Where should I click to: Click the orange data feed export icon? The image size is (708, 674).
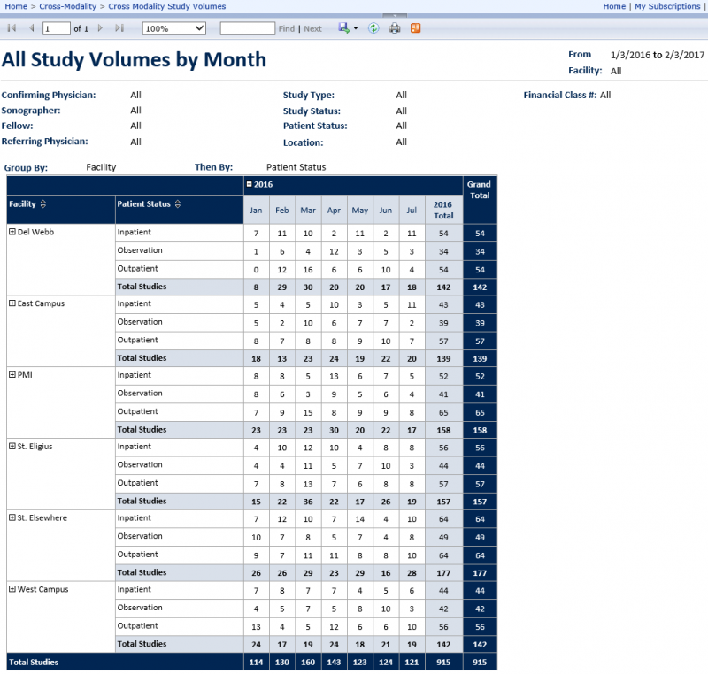[416, 28]
